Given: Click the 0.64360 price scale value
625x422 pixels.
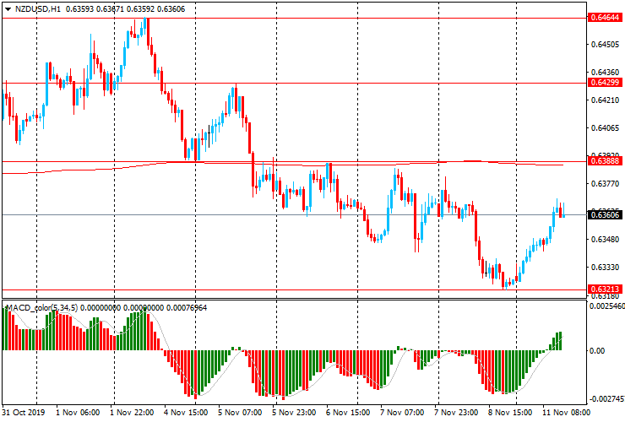Looking at the screenshot, I should tap(605, 72).
